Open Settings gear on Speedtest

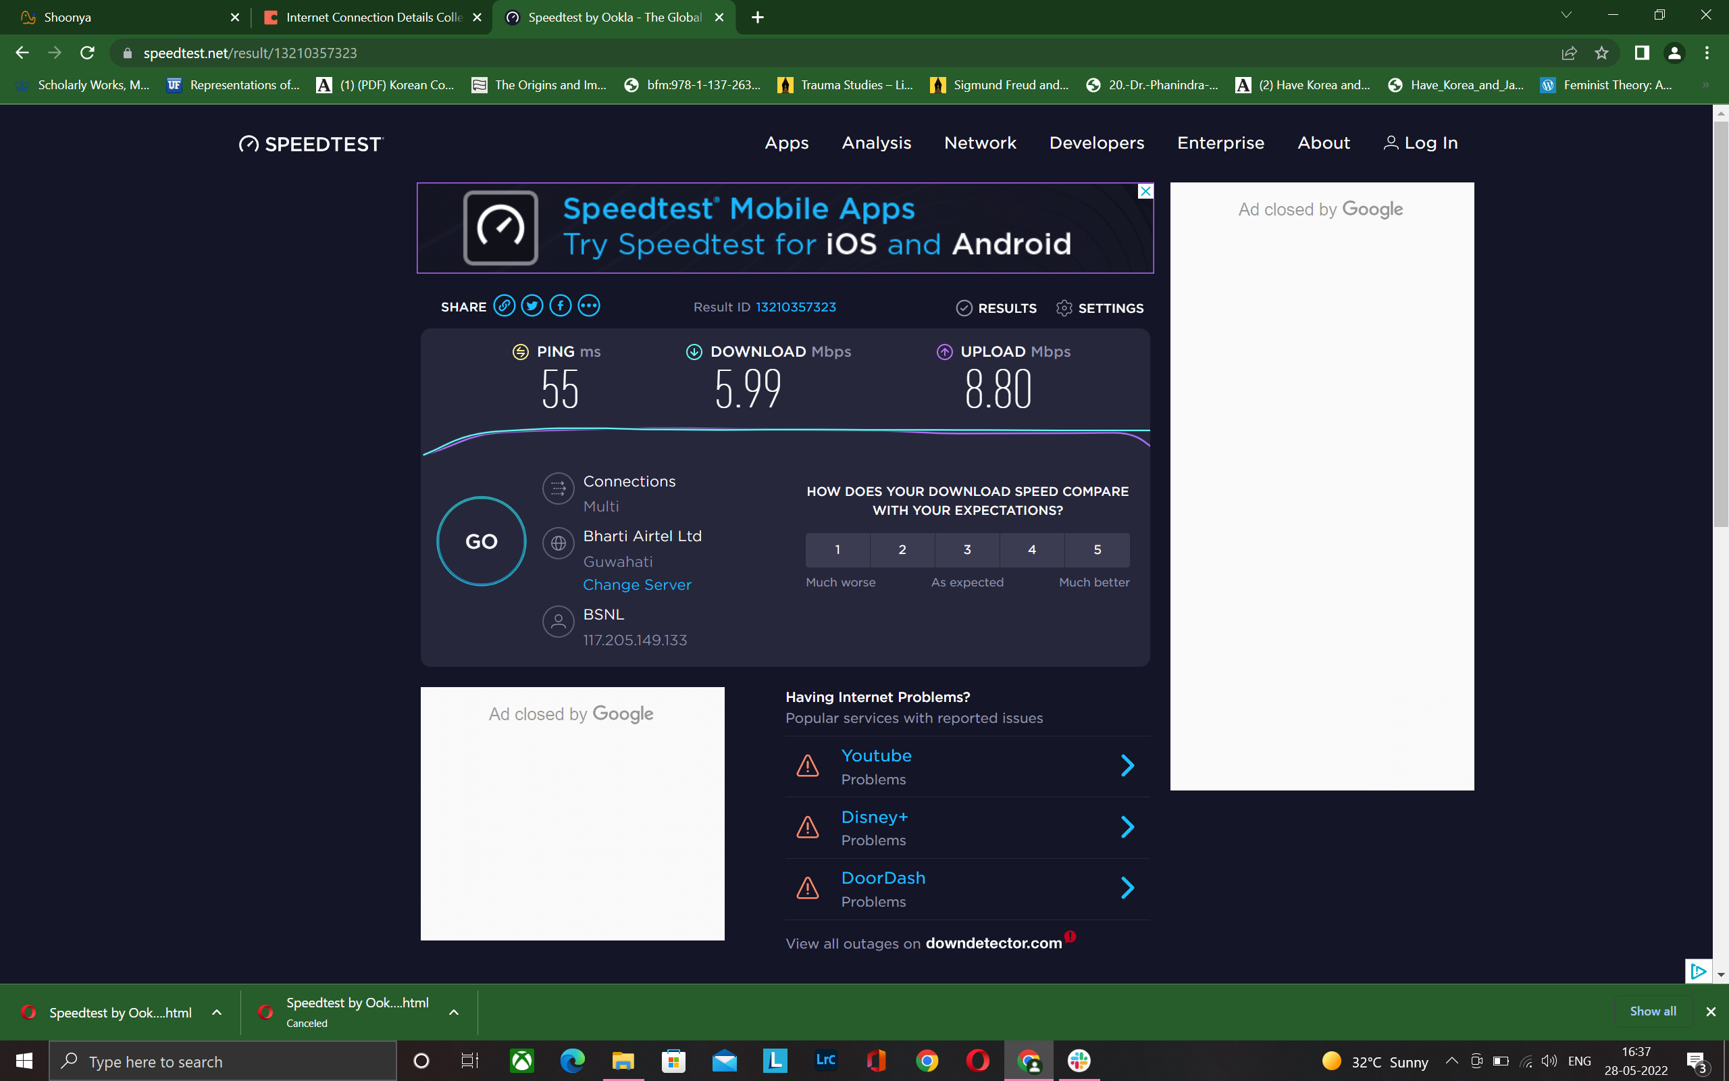[1100, 308]
